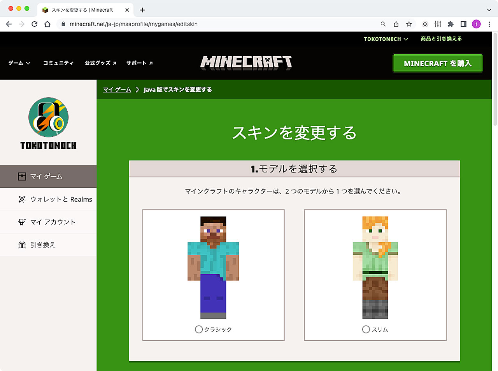Click the bookmark star icon
Viewport: 498px width, 371px height.
tap(409, 24)
